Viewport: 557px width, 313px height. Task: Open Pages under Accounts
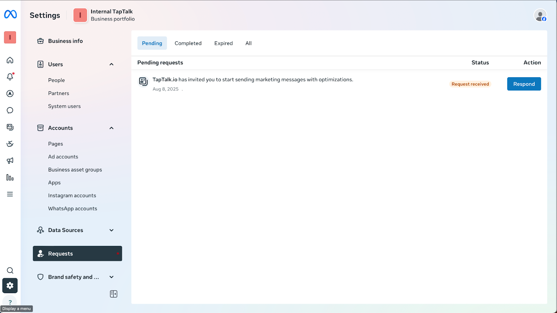click(56, 144)
